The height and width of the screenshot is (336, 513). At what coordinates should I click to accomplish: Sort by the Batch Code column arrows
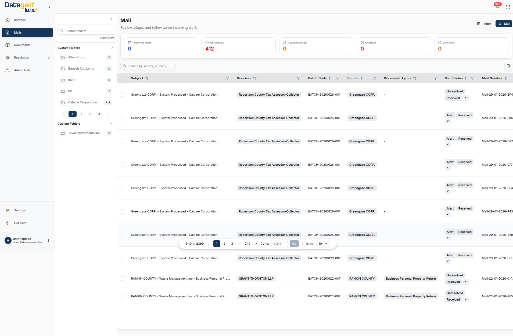pos(330,78)
